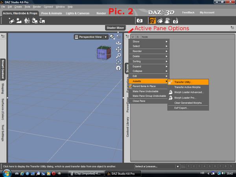Click the figure-head tool icon
This screenshot has height=177, width=236.
[167, 20]
